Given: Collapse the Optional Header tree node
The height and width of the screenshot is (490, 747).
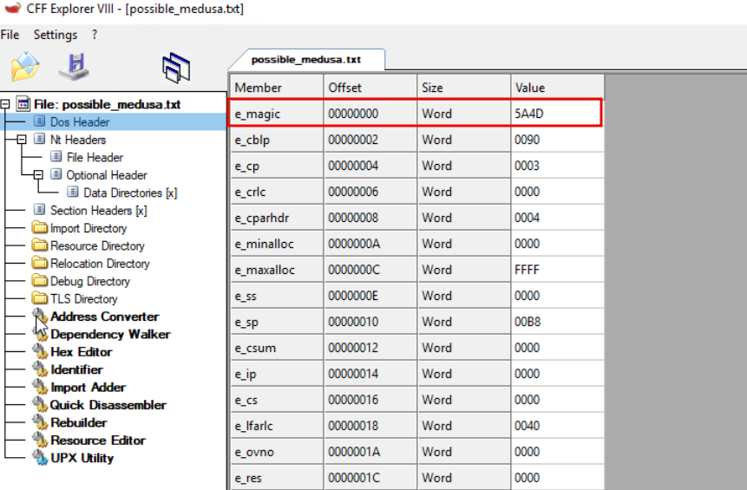Looking at the screenshot, I should pos(38,175).
